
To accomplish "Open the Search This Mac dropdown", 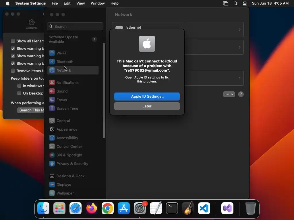I will pos(30,110).
